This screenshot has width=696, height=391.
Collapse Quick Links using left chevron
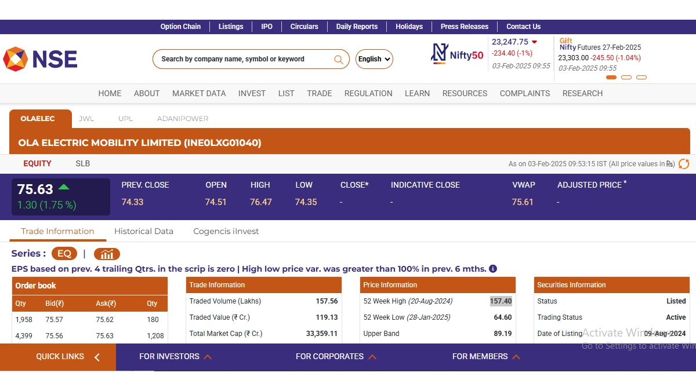(x=97, y=357)
